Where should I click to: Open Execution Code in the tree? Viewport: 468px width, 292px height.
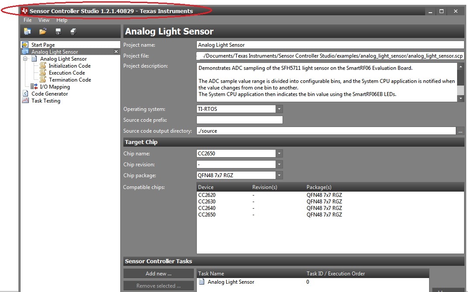67,73
